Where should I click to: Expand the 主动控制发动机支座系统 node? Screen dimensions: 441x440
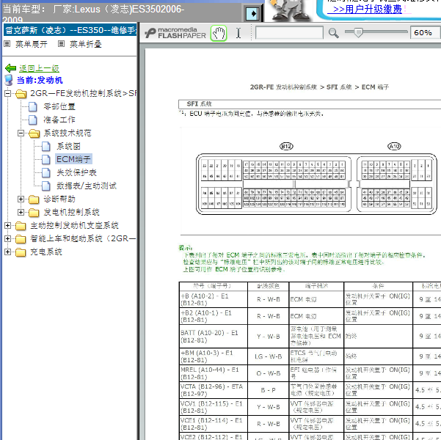click(x=8, y=225)
